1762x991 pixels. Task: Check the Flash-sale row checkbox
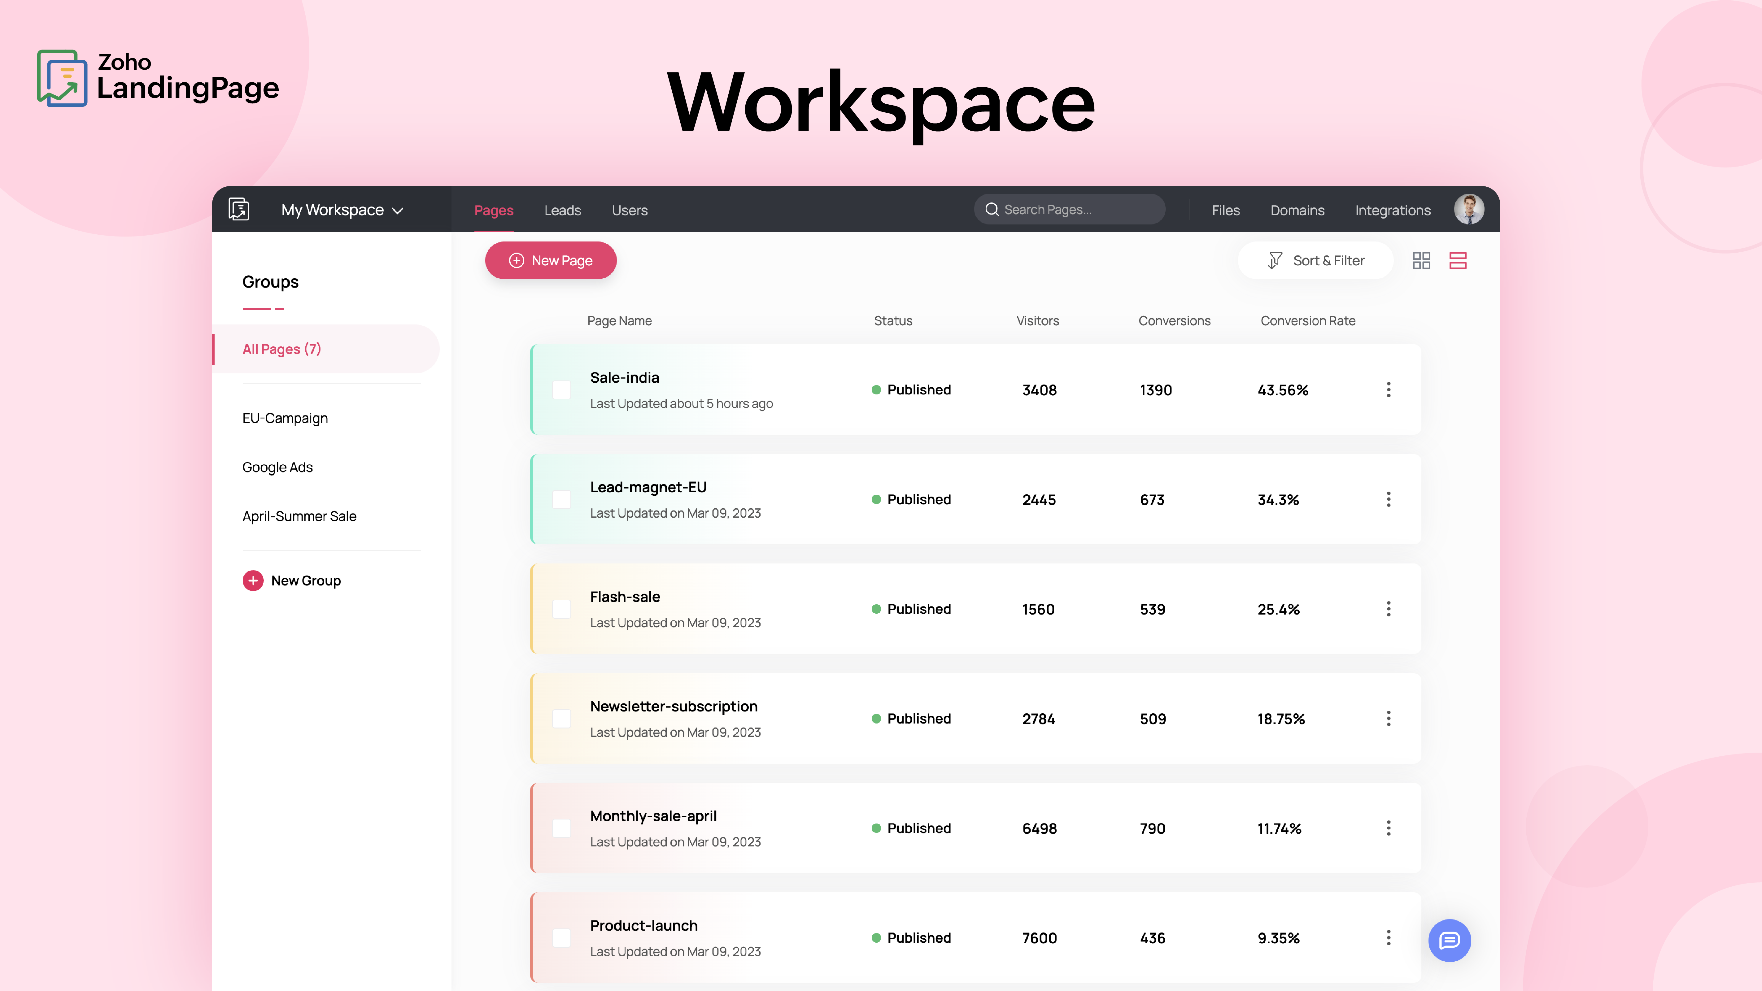(x=561, y=609)
